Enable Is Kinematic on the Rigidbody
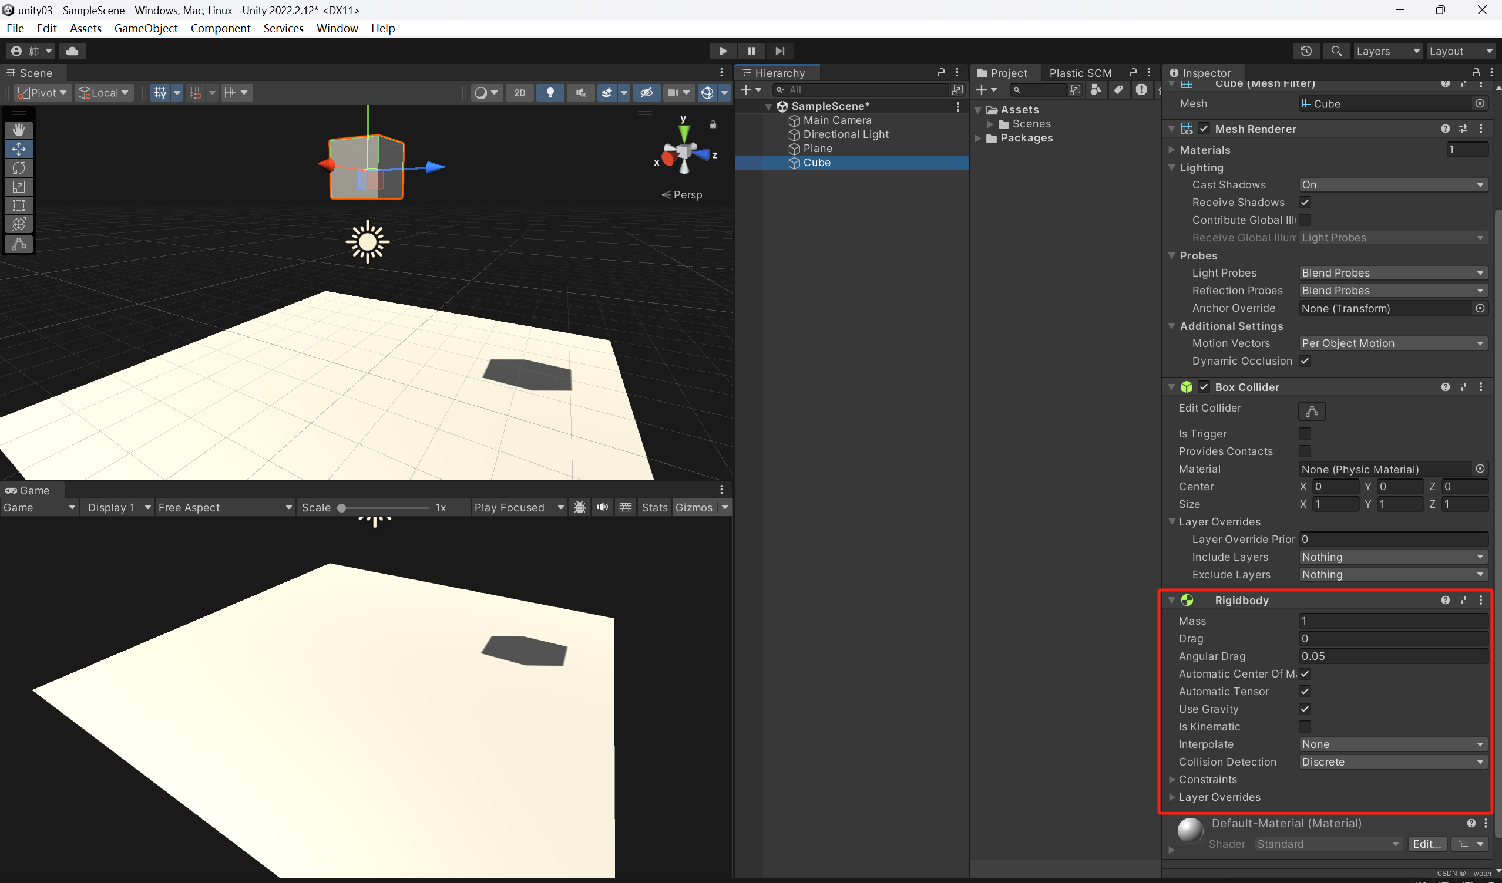 pos(1305,727)
